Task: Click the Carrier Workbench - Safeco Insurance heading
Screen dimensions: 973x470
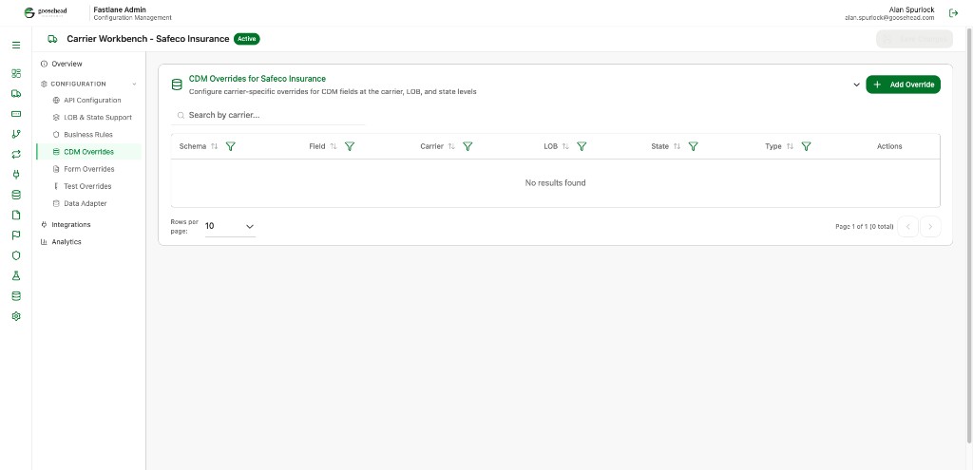Action: 148,39
